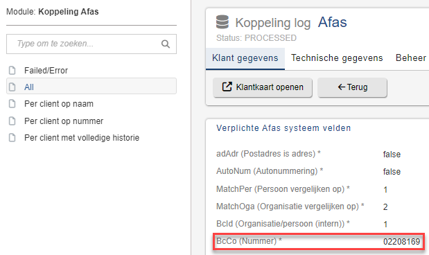Click the document icon beside Failed/Error

(x=12, y=70)
